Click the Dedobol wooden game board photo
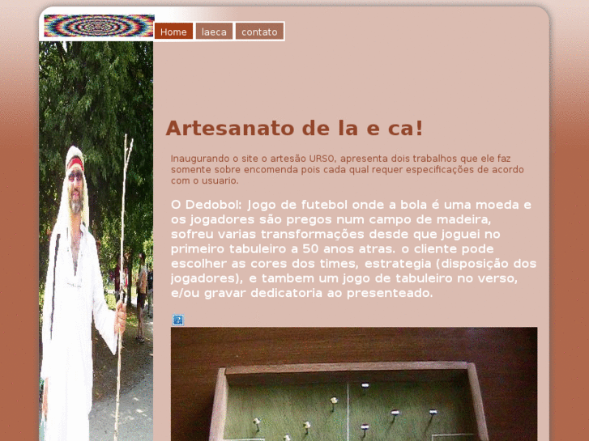This screenshot has width=589, height=441. [x=354, y=384]
